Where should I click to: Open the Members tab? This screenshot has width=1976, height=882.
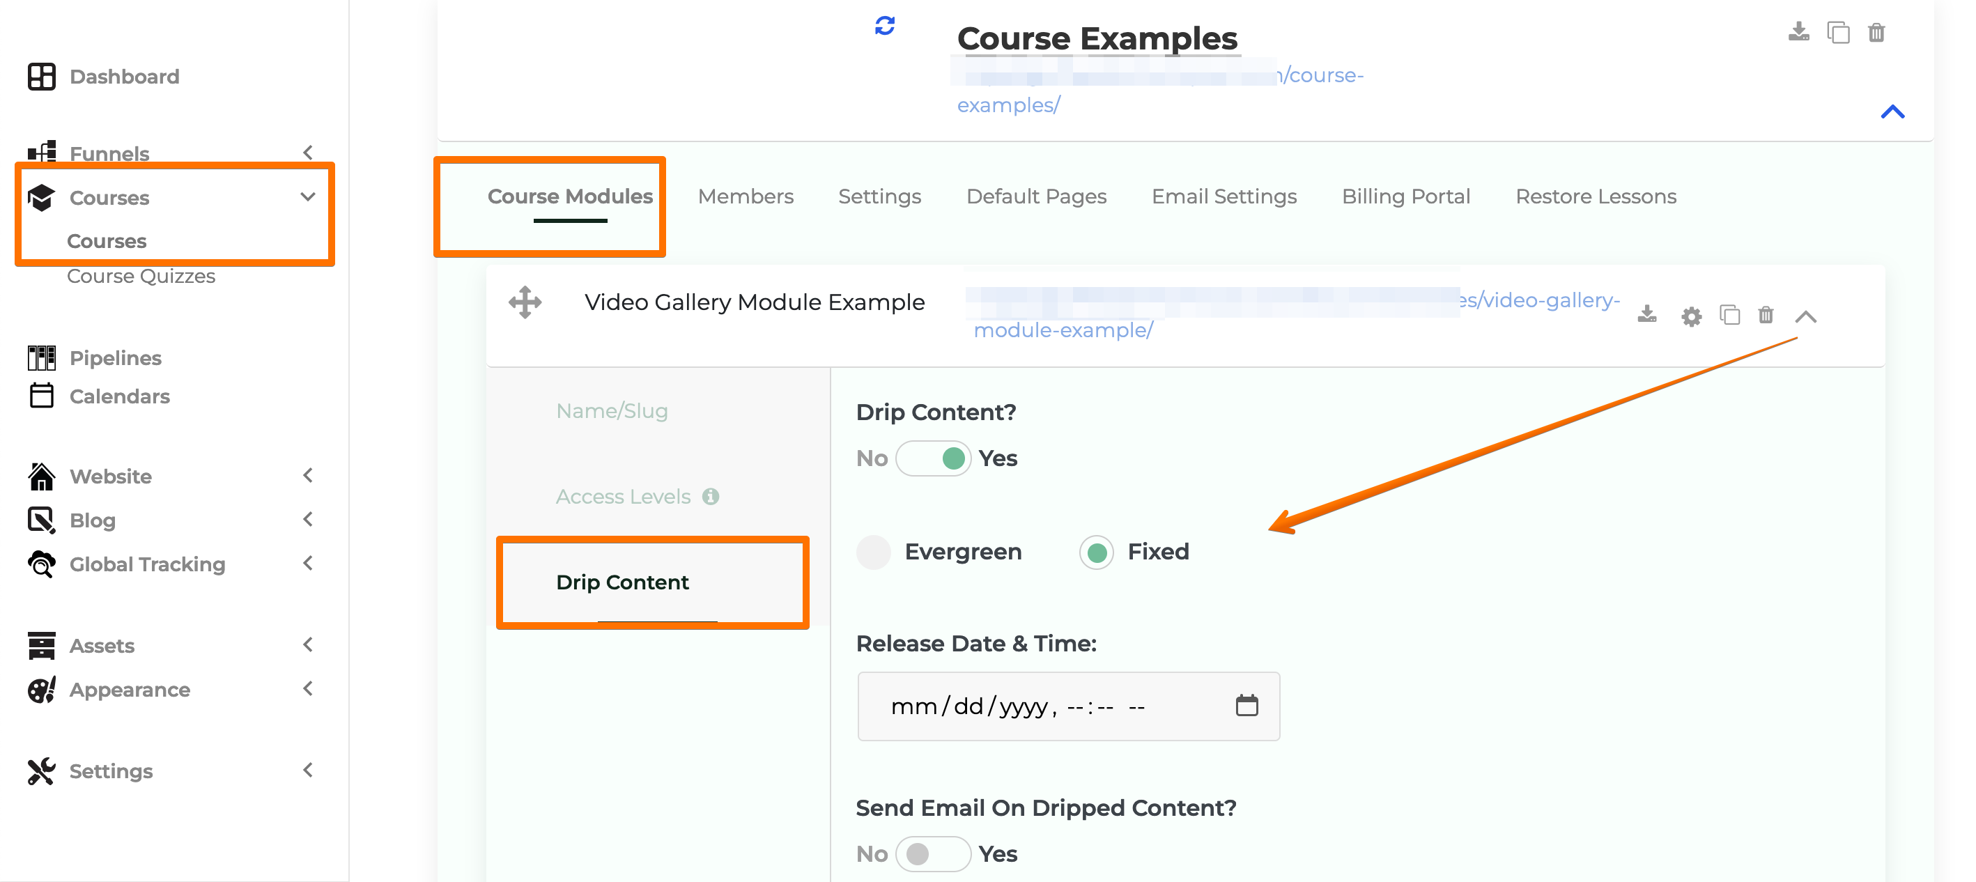[746, 196]
